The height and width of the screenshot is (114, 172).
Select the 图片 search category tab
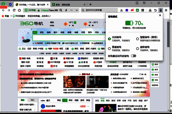coord(56,32)
